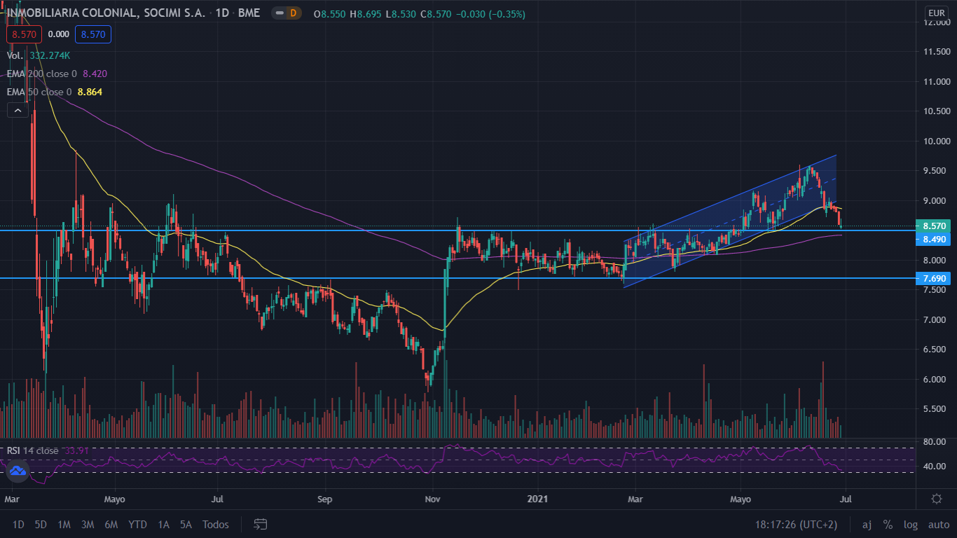
Task: Open the EUR currency dropdown
Action: click(936, 13)
